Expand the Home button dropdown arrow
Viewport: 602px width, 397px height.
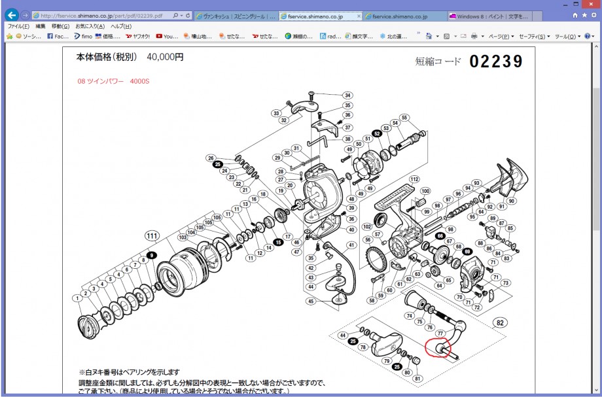[437, 37]
